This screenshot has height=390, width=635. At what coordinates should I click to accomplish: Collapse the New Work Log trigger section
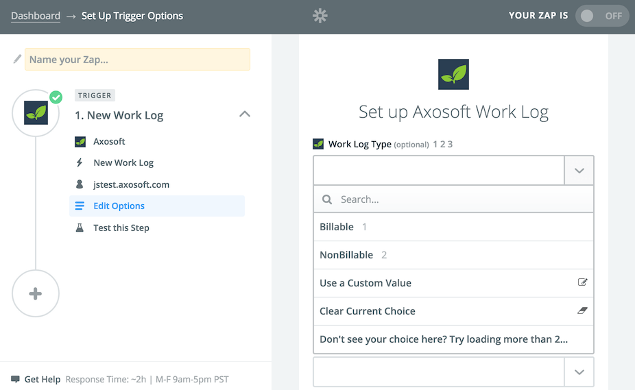[245, 114]
